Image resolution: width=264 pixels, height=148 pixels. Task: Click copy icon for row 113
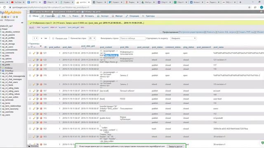point(38,118)
